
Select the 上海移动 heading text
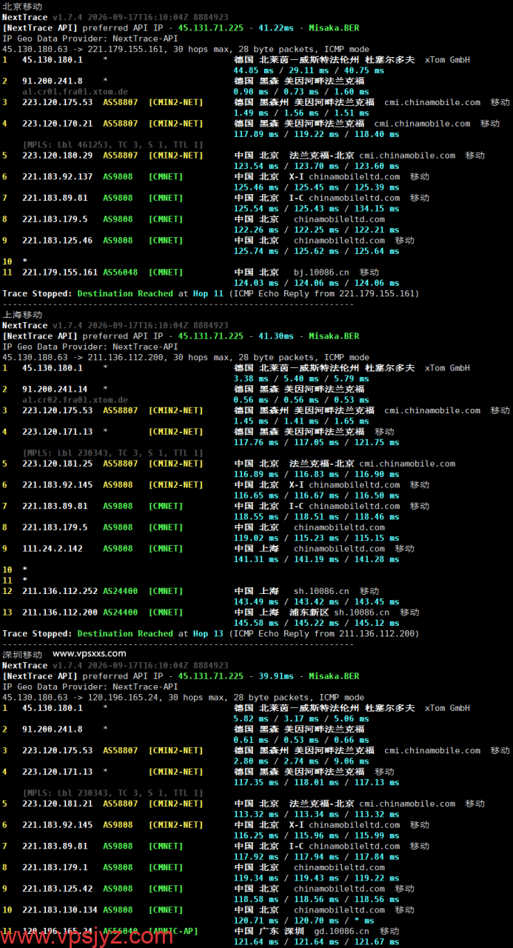point(22,315)
